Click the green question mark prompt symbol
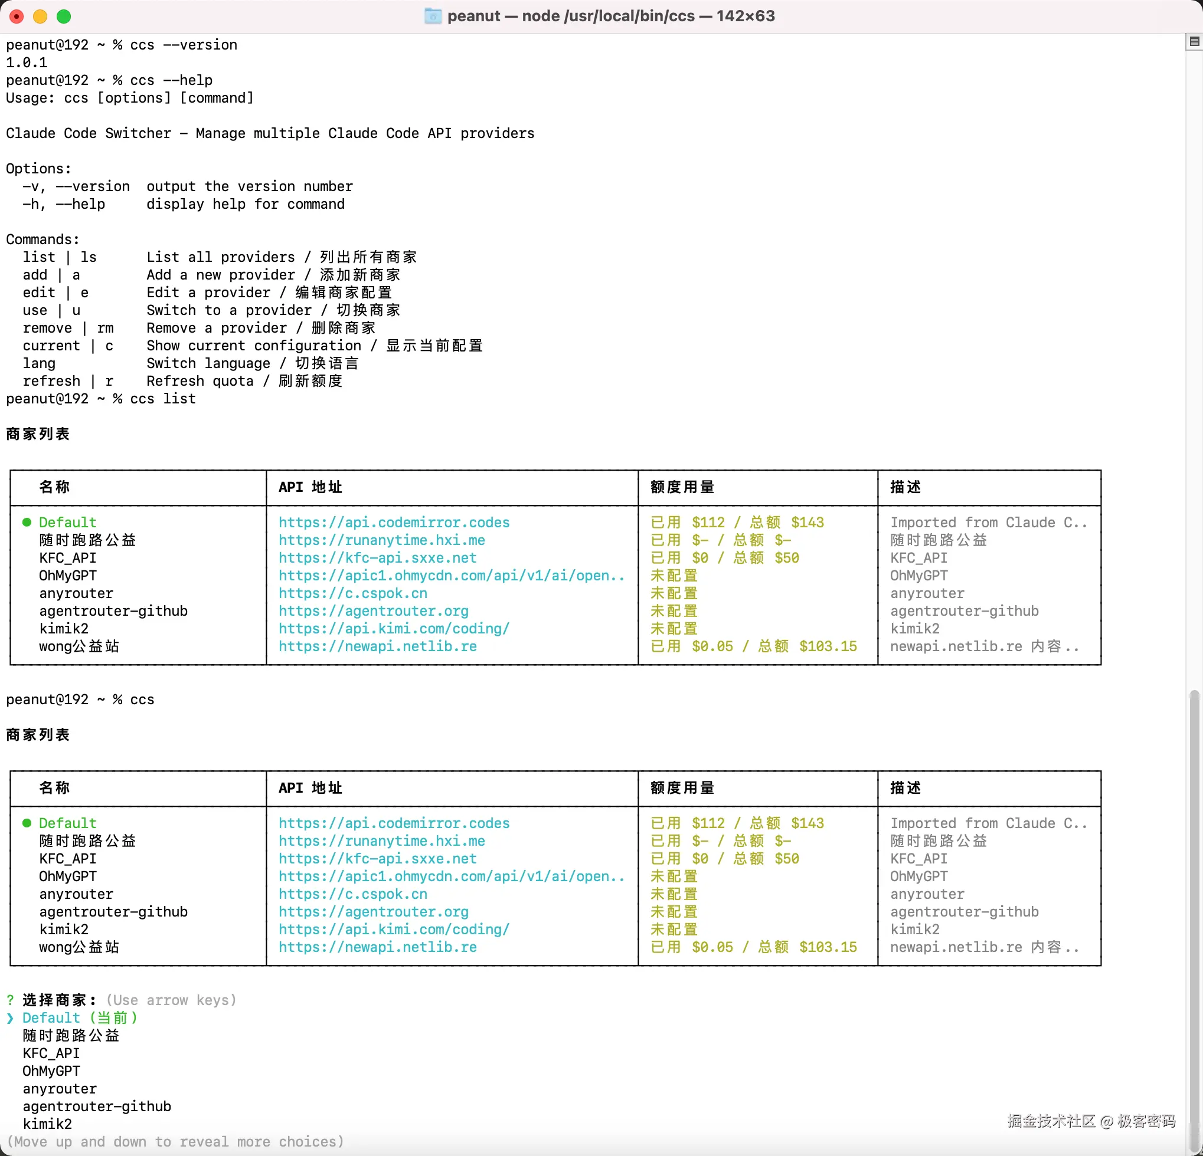Screen dimensions: 1203x1156 [x=10, y=1000]
